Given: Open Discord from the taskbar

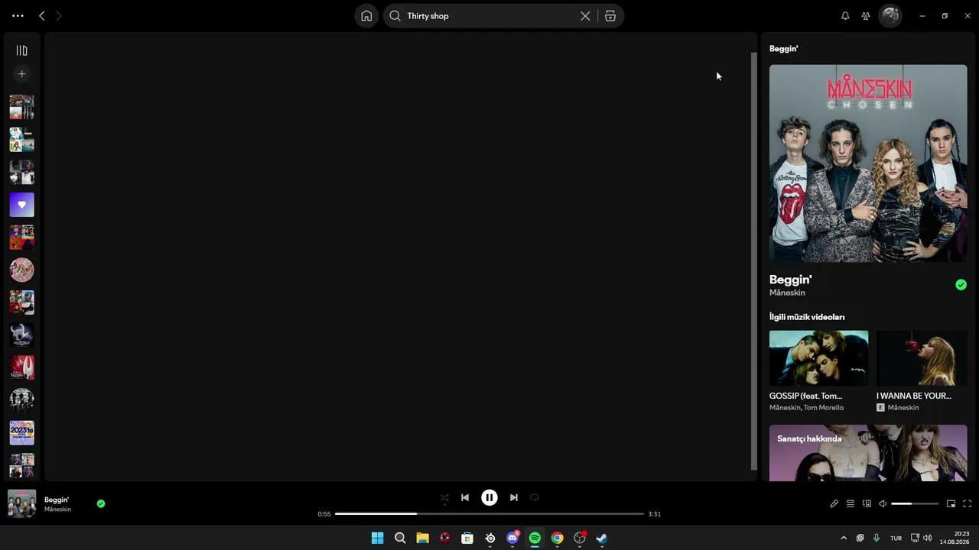Looking at the screenshot, I should tap(512, 538).
